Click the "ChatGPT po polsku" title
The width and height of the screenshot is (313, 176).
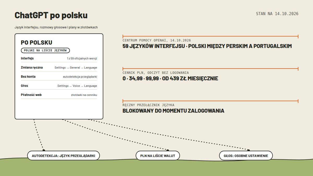51,15
